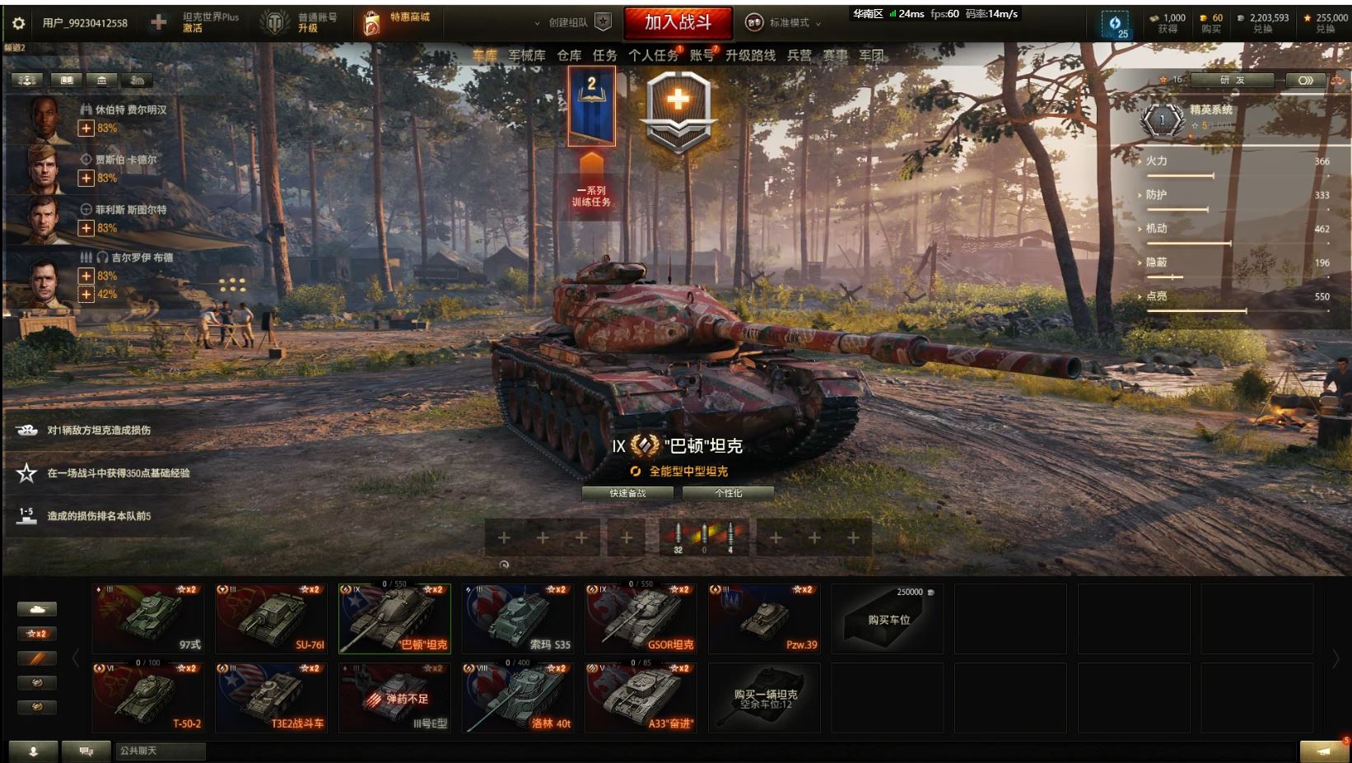Viewport: 1352px width, 763px height.
Task: Toggle the tank-type filter in carousel sidebar
Action: [37, 609]
